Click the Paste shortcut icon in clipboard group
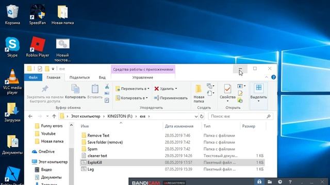The width and height of the screenshot is (330, 185). (107, 100)
